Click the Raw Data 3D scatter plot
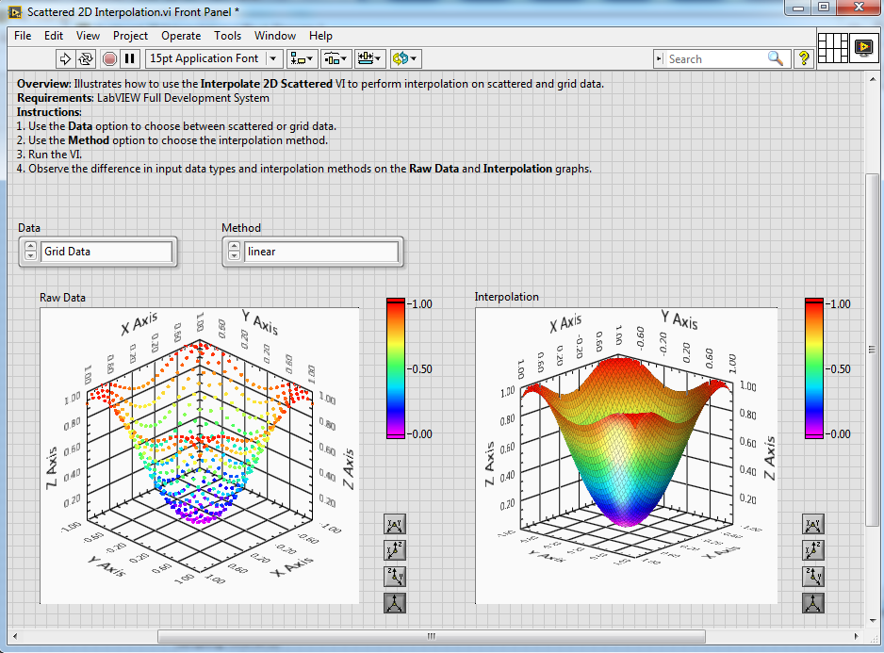This screenshot has width=884, height=653. [x=200, y=456]
